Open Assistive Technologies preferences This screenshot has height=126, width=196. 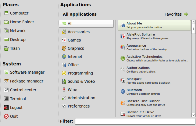pyautogui.click(x=154, y=58)
